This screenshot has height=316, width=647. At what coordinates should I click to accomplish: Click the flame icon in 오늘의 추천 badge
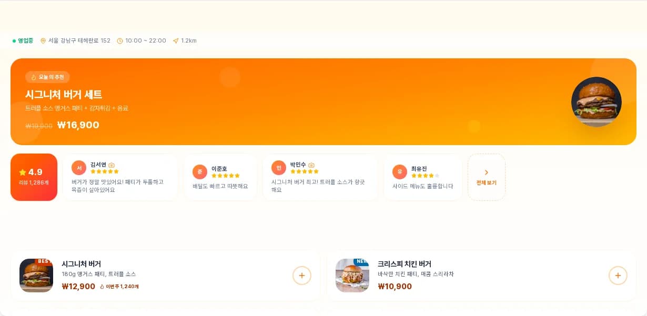pyautogui.click(x=34, y=77)
